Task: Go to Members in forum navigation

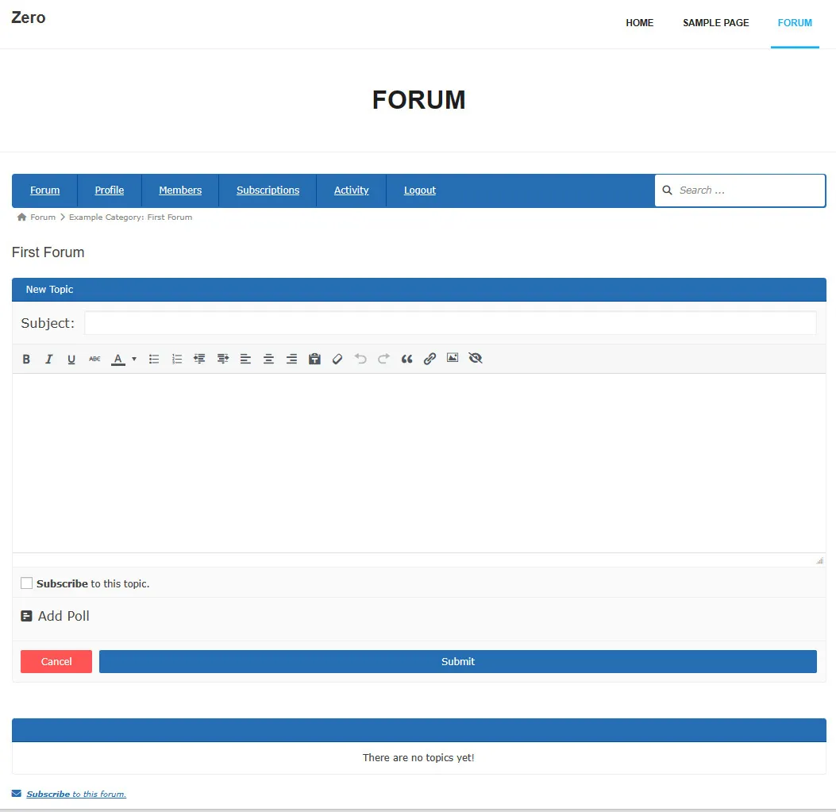Action: pyautogui.click(x=180, y=190)
